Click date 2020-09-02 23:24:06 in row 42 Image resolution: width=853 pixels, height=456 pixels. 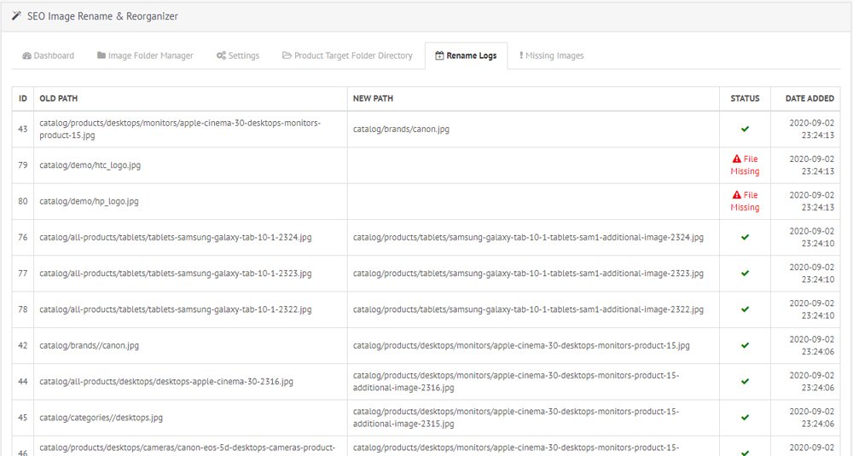click(812, 345)
